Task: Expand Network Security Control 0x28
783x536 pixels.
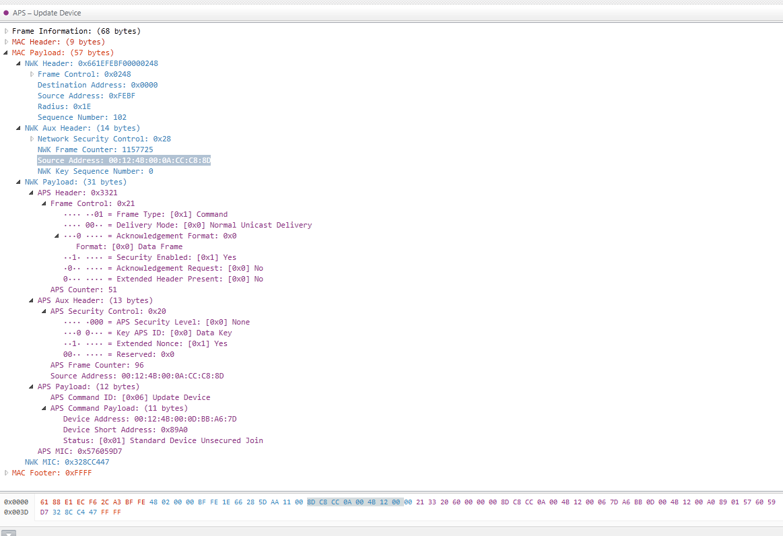Action: 32,139
